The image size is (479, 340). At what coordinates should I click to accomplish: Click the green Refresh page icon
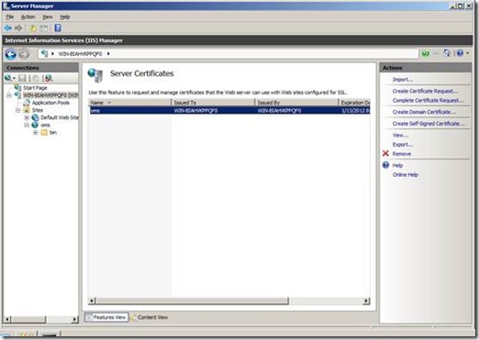[x=426, y=53]
